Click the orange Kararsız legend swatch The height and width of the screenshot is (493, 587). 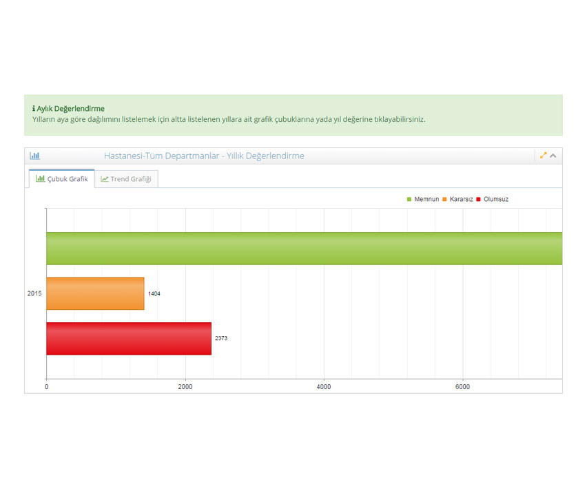tap(444, 200)
